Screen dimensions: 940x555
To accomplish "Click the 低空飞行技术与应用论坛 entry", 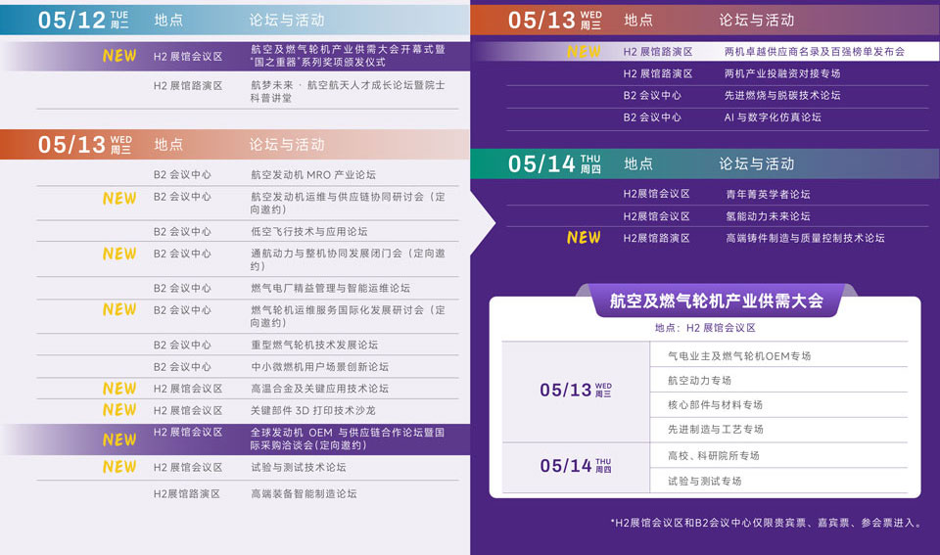I will (309, 232).
